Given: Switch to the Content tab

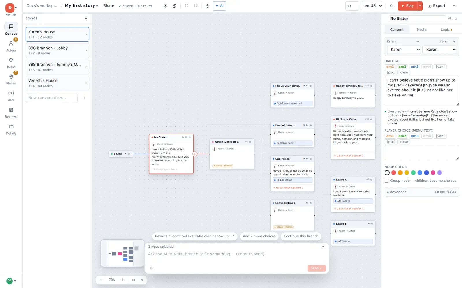Looking at the screenshot, I should 397,29.
